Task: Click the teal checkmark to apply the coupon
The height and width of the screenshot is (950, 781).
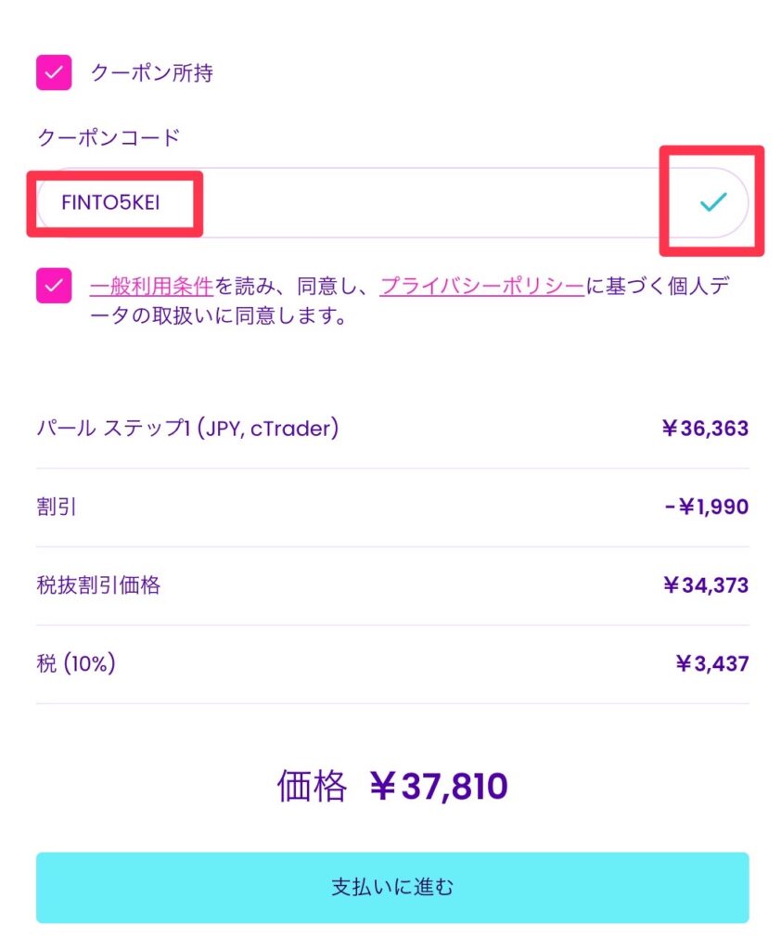Action: pos(712,201)
